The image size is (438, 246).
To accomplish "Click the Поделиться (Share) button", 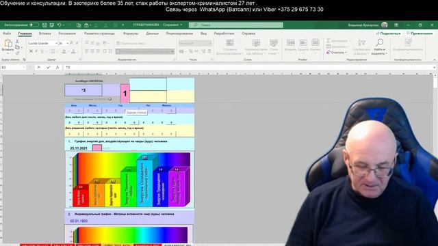I will click(388, 33).
